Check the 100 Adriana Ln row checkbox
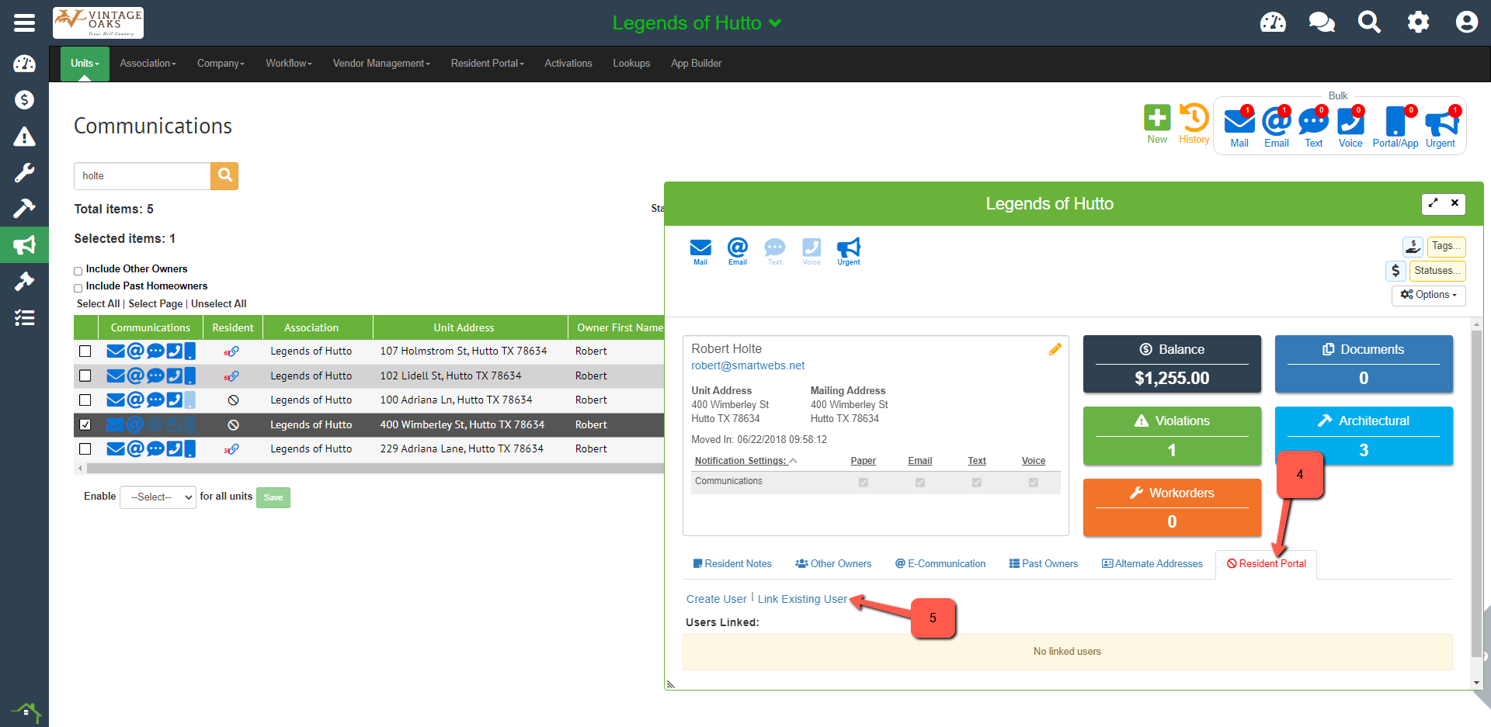 tap(85, 400)
